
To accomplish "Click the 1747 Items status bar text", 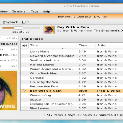I will pyautogui.click(x=83, y=115).
